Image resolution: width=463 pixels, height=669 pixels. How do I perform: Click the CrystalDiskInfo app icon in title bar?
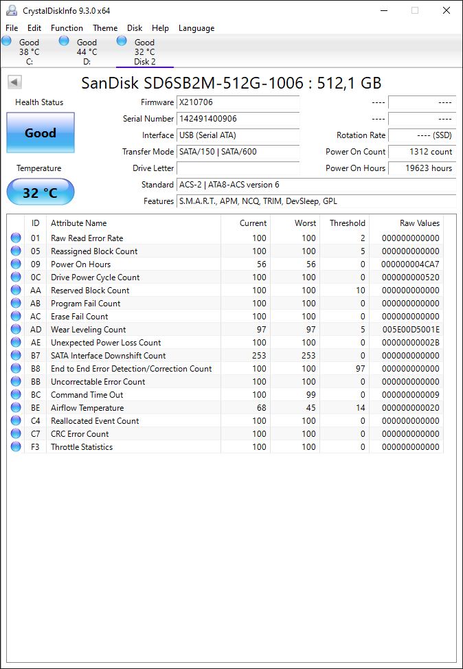[12, 11]
